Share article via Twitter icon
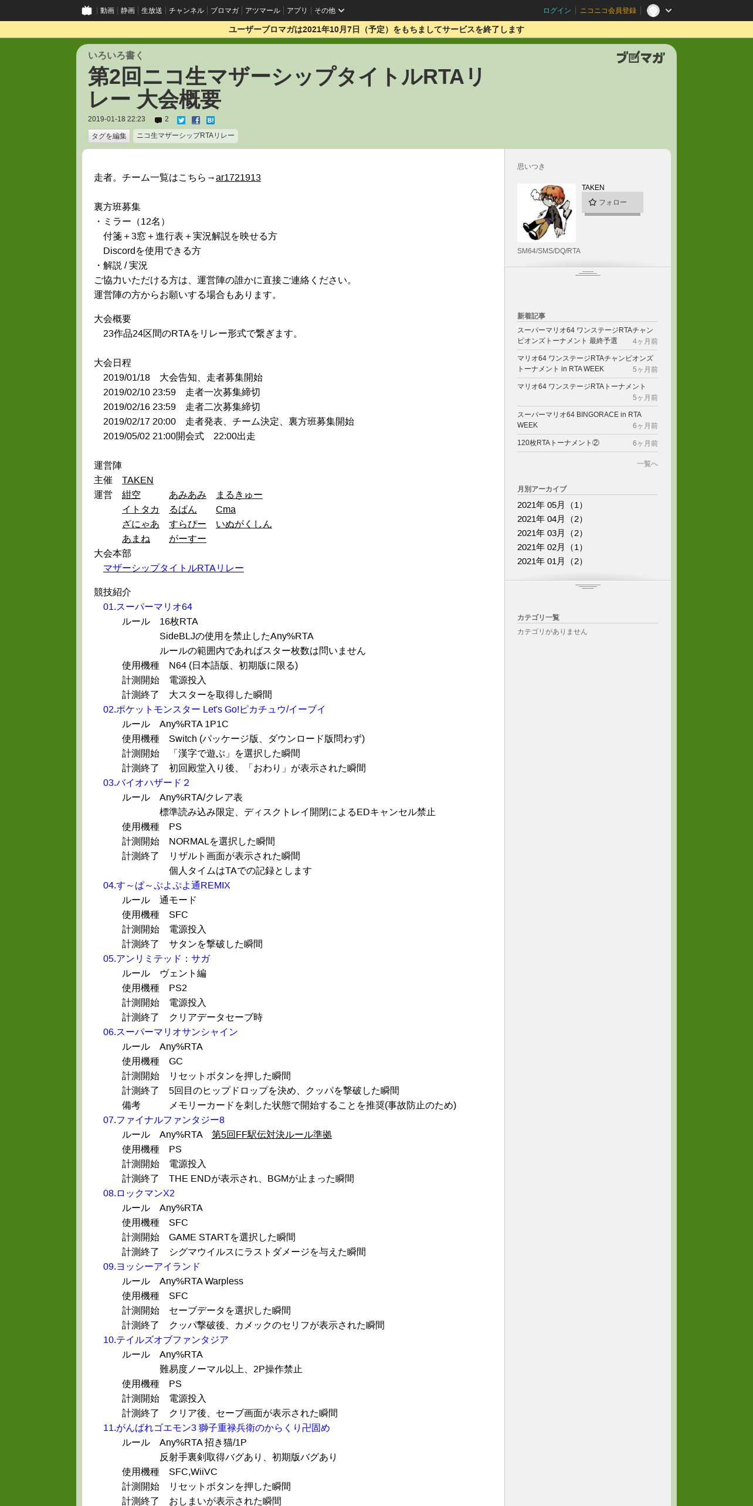This screenshot has height=1506, width=753. 181,120
